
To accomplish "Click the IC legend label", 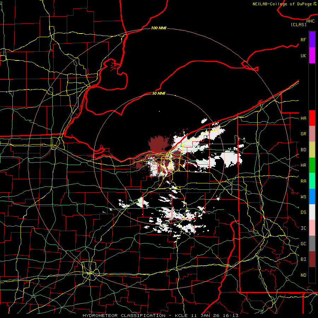I will pos(303,228).
